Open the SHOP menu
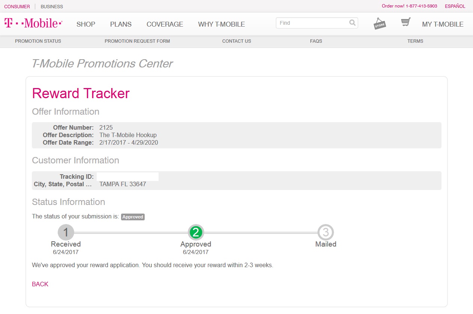The height and width of the screenshot is (314, 473). pyautogui.click(x=86, y=24)
